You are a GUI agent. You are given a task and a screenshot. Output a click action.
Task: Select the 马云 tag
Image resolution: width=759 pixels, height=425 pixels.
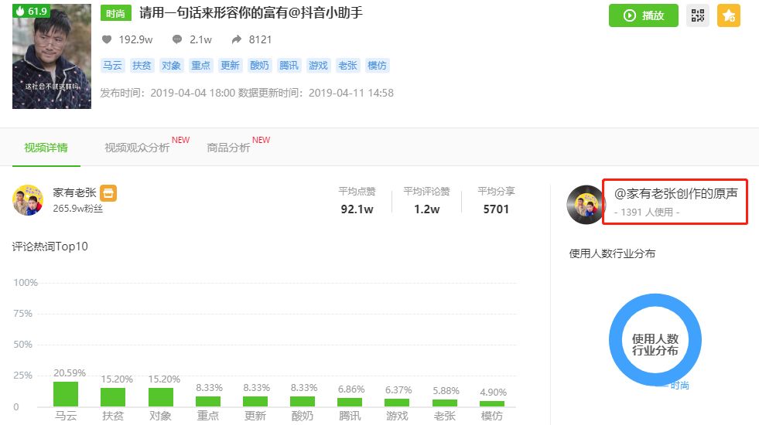112,65
